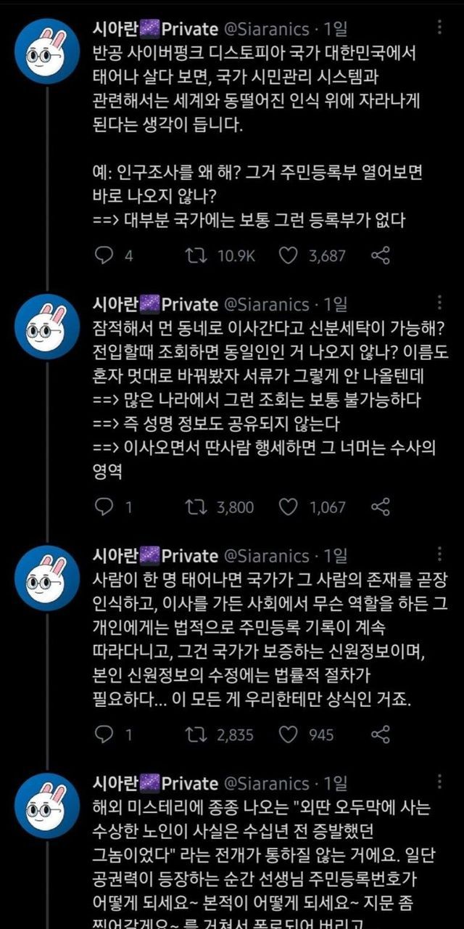The height and width of the screenshot is (929, 464).
Task: Like the tweet with 3,687 likes
Action: pyautogui.click(x=289, y=255)
